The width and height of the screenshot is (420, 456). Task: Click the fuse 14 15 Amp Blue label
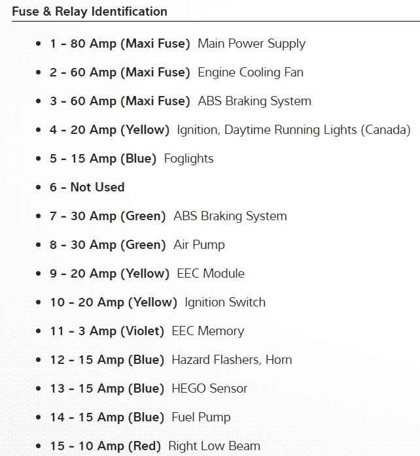pyautogui.click(x=107, y=417)
